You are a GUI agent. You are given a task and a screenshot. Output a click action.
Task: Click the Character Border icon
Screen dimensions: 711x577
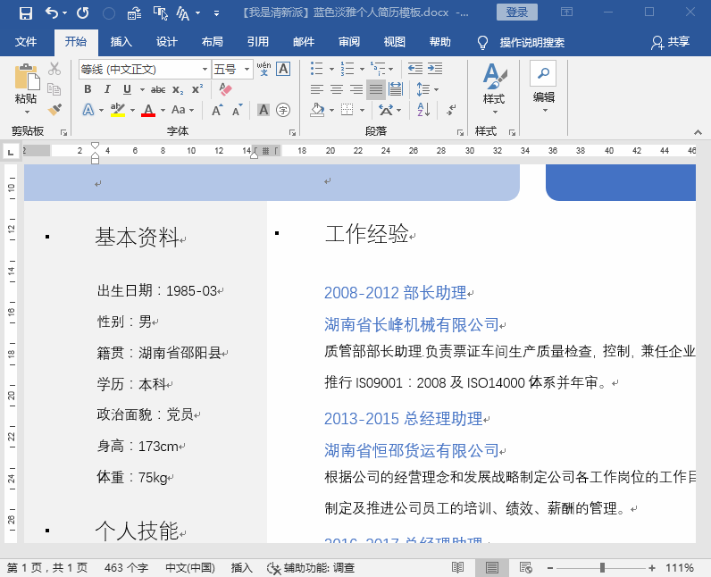click(x=283, y=69)
